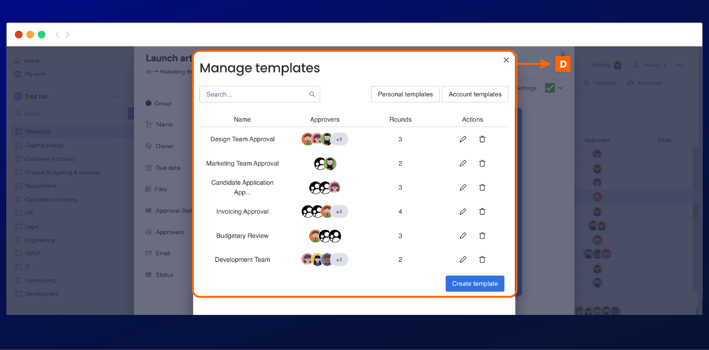This screenshot has width=709, height=350.
Task: Switch to Personal templates tab
Action: point(405,94)
